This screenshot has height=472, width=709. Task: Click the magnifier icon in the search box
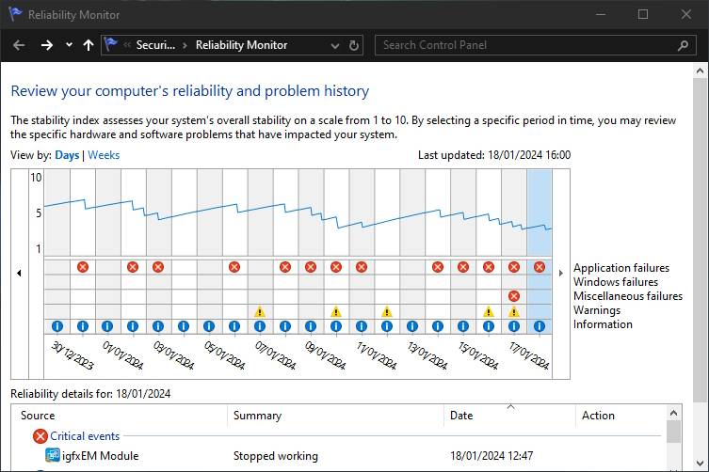(x=684, y=45)
